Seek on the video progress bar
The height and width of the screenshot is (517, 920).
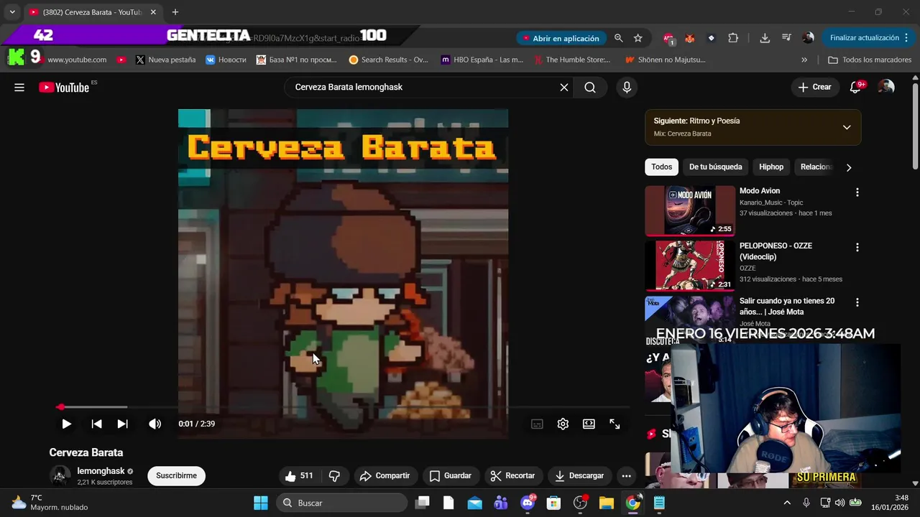344,407
